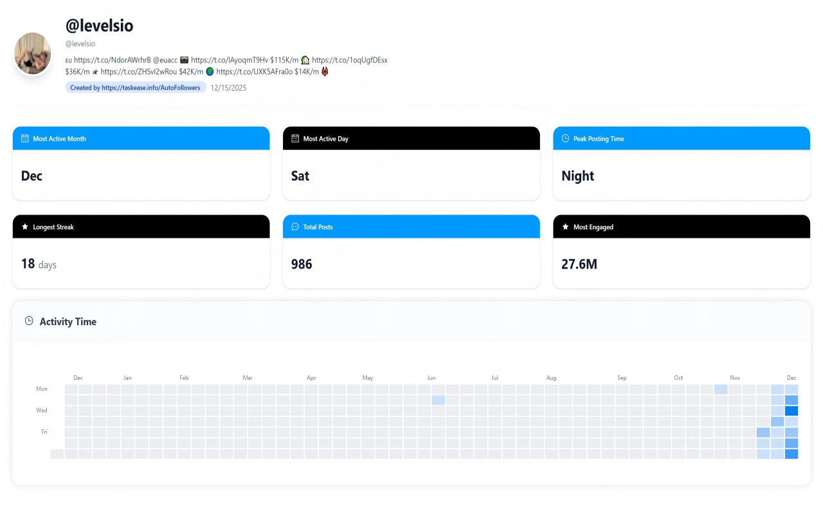The height and width of the screenshot is (514, 823).
Task: Click the May month label on the heatmap
Action: (x=368, y=378)
